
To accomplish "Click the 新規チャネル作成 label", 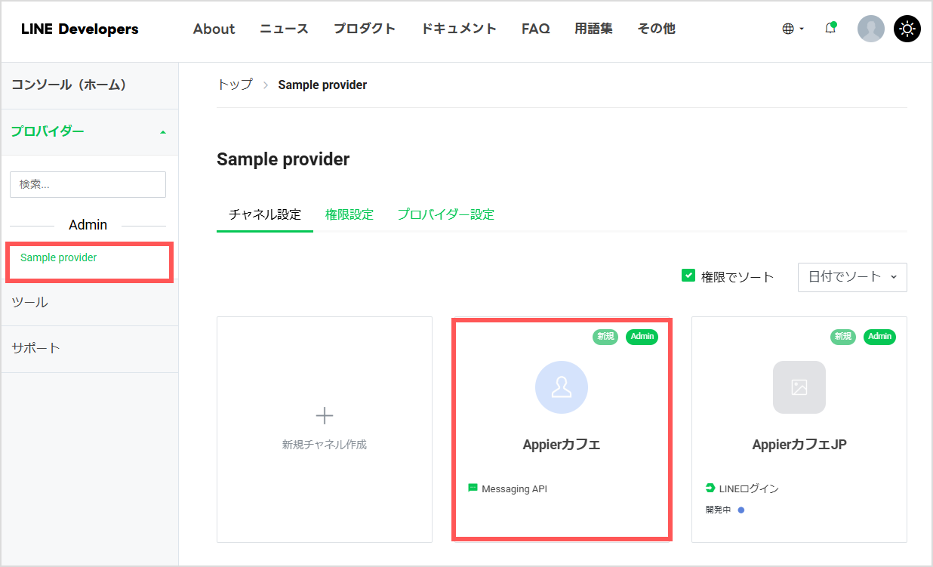I will pos(325,445).
